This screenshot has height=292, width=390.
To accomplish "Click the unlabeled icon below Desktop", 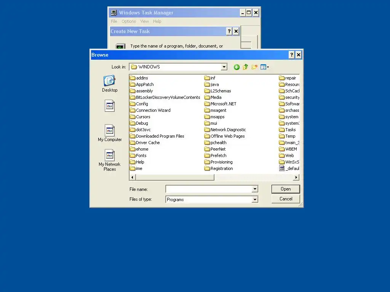I will point(110,106).
